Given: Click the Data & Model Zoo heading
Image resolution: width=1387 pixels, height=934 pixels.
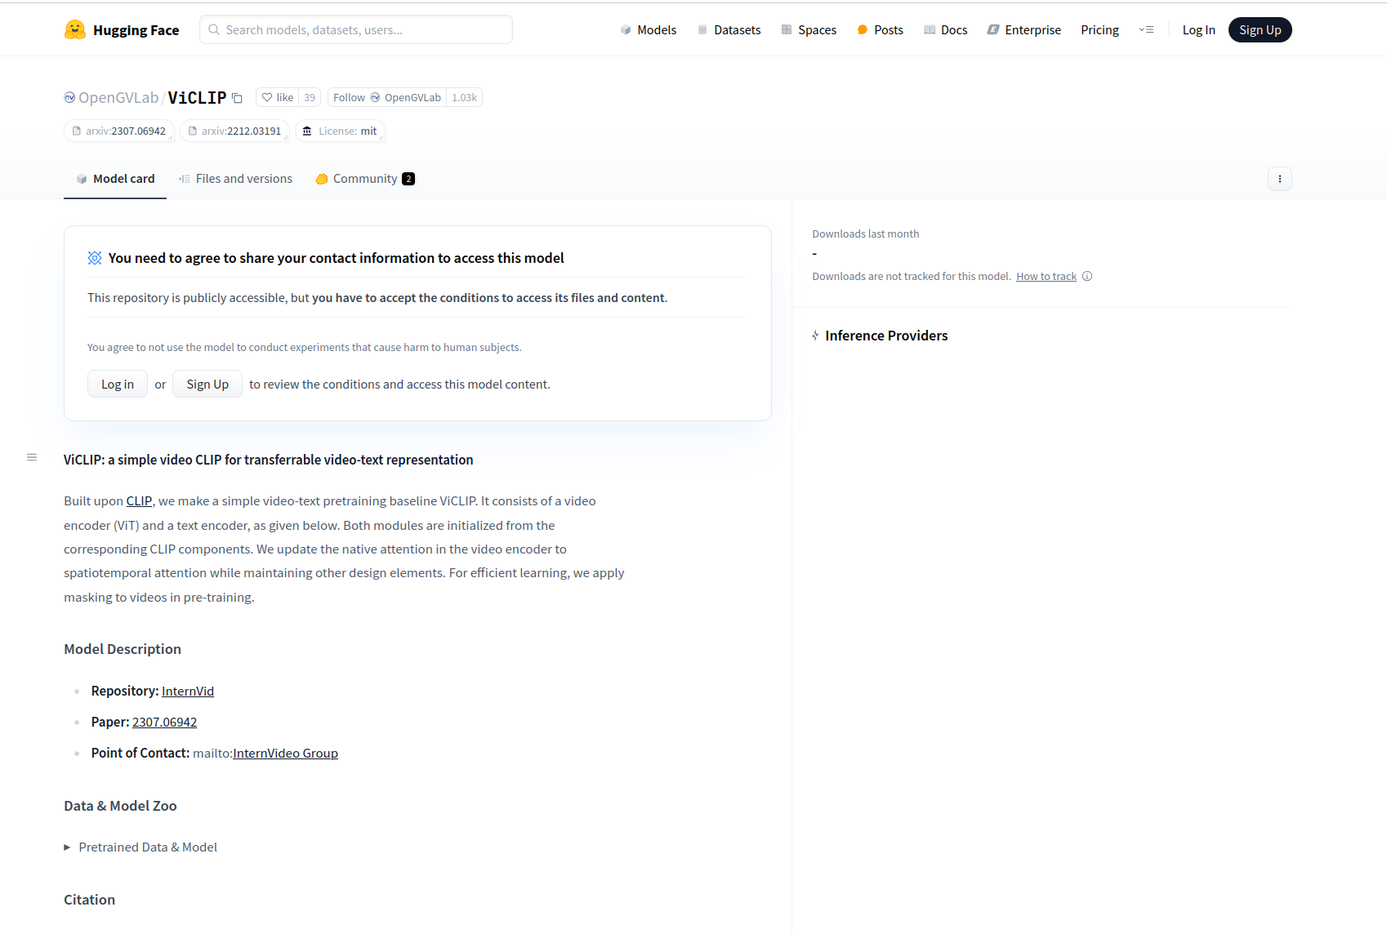Looking at the screenshot, I should pyautogui.click(x=120, y=806).
